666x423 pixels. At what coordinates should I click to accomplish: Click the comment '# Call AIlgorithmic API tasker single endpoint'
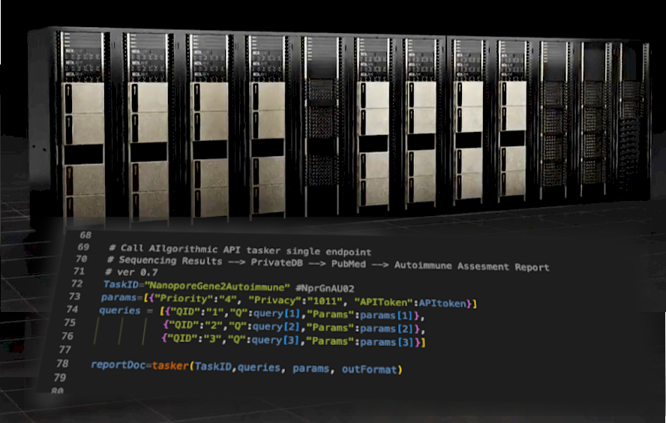(x=240, y=250)
